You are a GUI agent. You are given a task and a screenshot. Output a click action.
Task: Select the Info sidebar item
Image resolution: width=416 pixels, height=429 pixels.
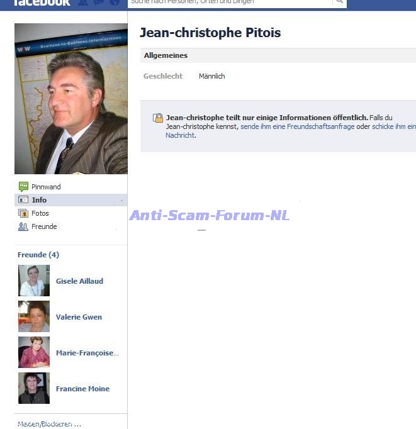point(39,200)
